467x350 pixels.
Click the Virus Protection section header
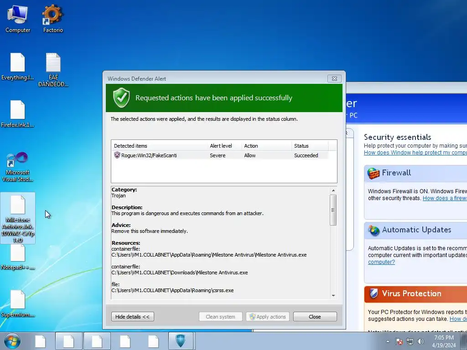[x=415, y=294]
